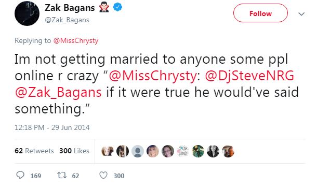
Task: Click the last liker avatar in row
Action: pyautogui.click(x=228, y=151)
